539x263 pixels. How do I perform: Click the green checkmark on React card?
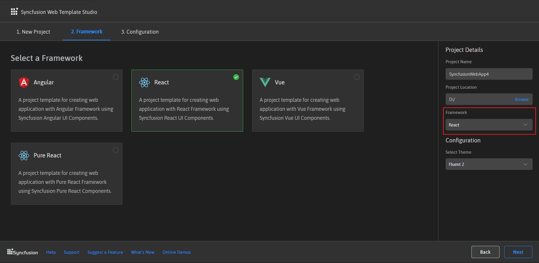click(x=236, y=77)
